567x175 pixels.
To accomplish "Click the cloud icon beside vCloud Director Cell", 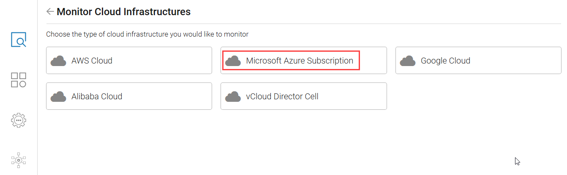I will point(233,97).
